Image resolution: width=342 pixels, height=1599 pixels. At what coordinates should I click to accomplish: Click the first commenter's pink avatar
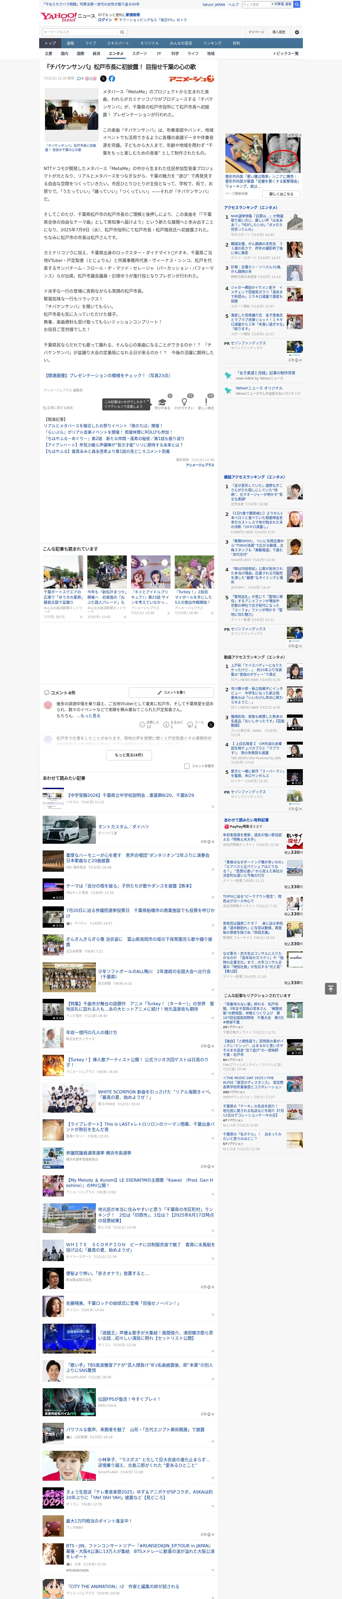click(x=48, y=705)
